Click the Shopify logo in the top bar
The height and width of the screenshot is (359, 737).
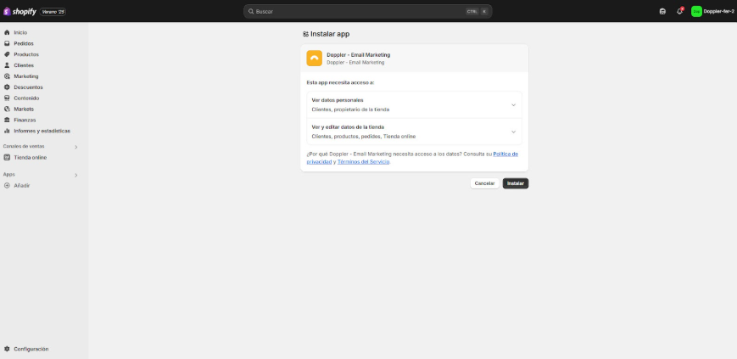pyautogui.click(x=20, y=11)
